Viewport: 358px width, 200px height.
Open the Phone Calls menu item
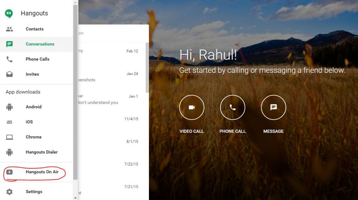click(x=36, y=59)
